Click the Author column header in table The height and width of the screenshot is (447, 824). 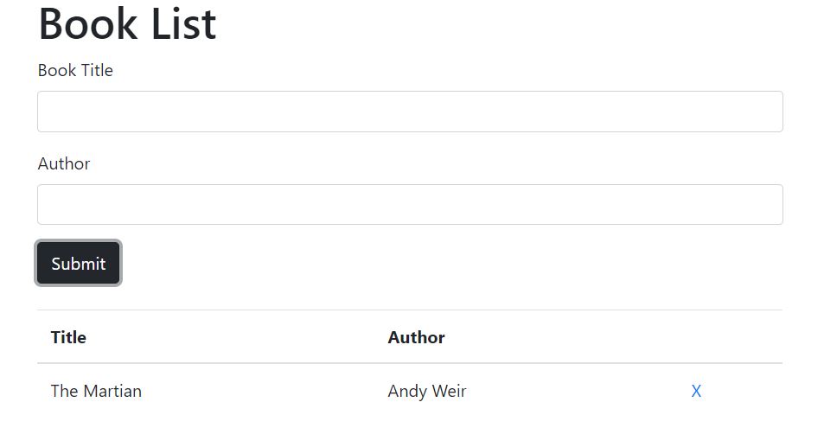coord(416,337)
